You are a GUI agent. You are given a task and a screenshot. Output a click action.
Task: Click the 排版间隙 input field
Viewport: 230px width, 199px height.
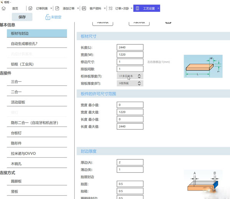click(x=130, y=69)
